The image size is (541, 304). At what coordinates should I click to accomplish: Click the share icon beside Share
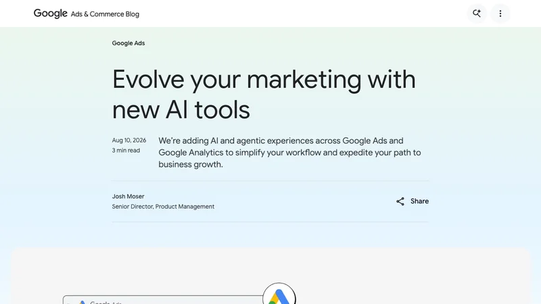400,201
